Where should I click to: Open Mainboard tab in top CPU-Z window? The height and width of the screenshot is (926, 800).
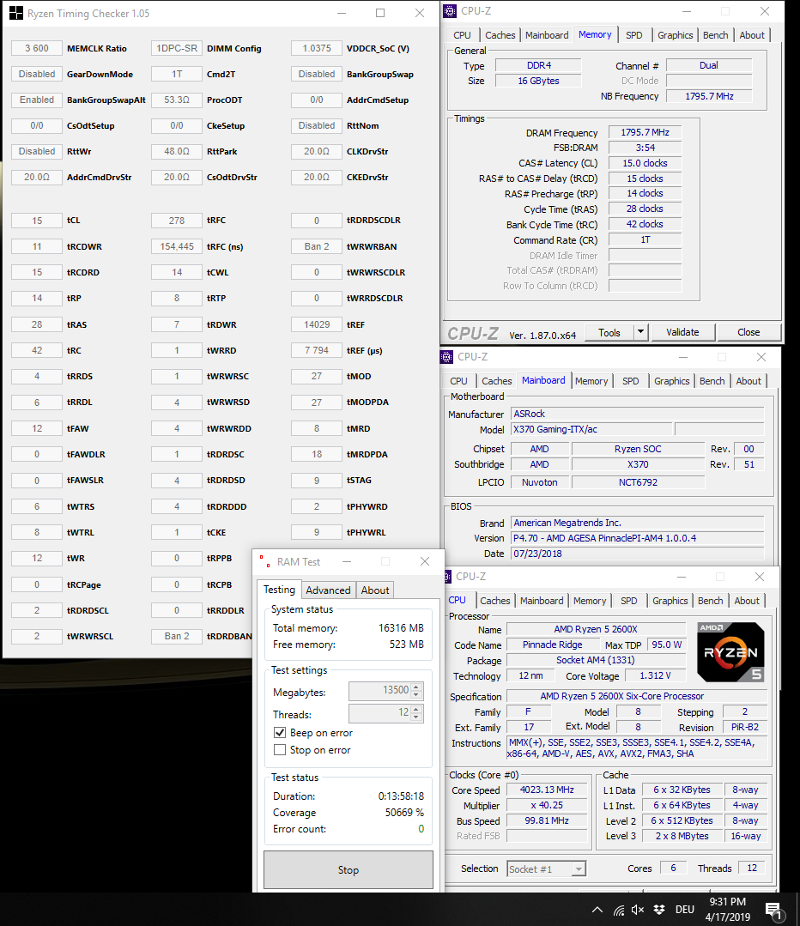click(547, 35)
